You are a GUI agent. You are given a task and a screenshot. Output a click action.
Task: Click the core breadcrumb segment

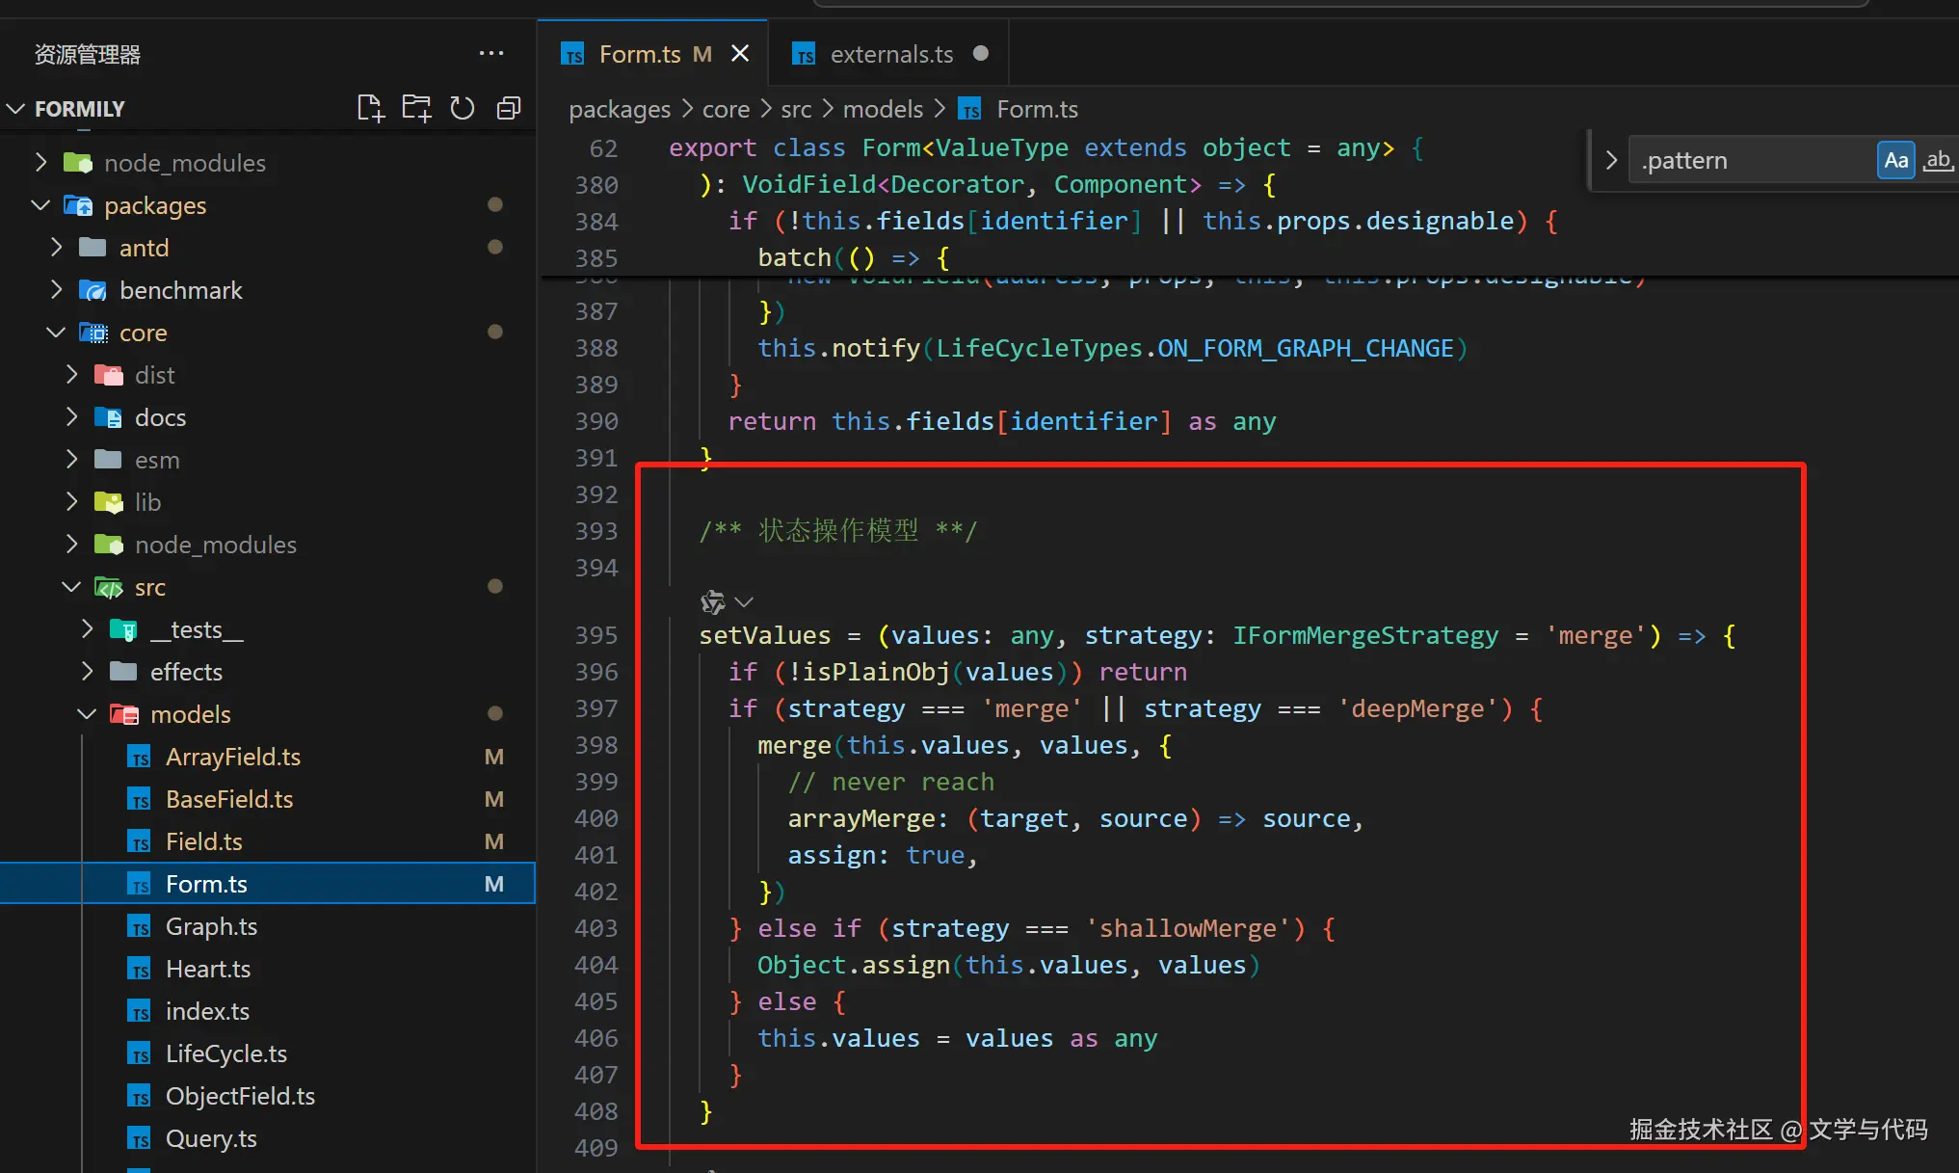pos(725,109)
